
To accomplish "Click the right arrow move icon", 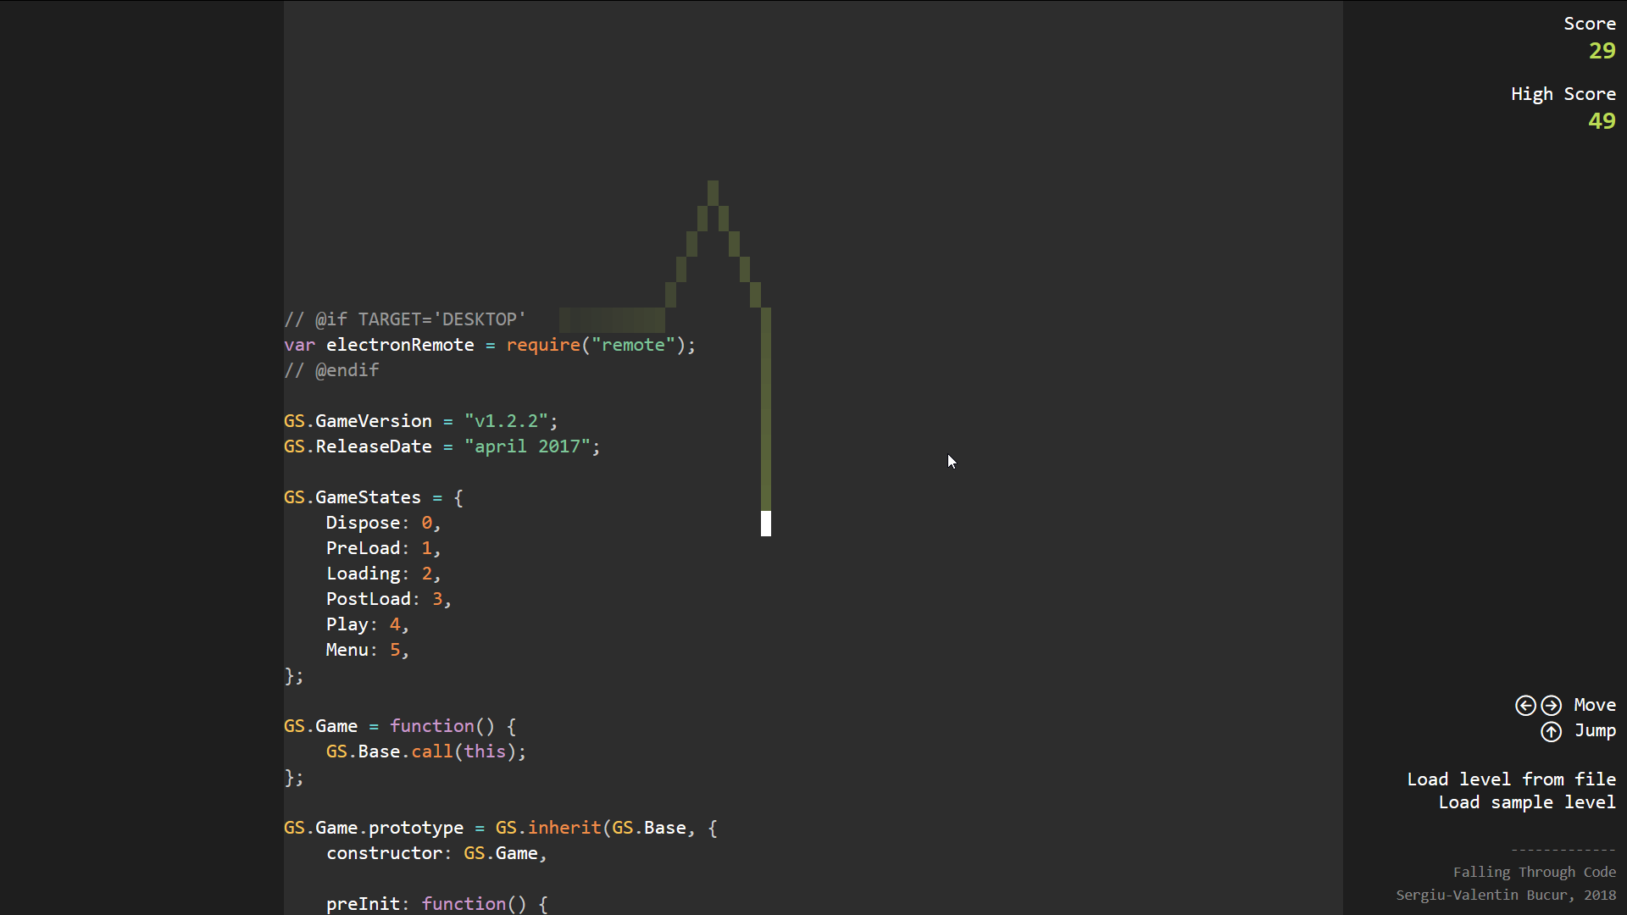I will [x=1551, y=705].
